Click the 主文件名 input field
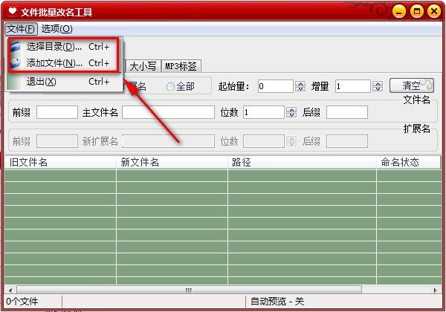The height and width of the screenshot is (312, 446). (x=169, y=112)
